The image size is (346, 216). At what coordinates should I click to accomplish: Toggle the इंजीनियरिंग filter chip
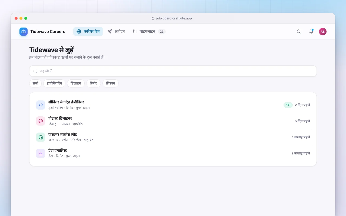(x=54, y=83)
